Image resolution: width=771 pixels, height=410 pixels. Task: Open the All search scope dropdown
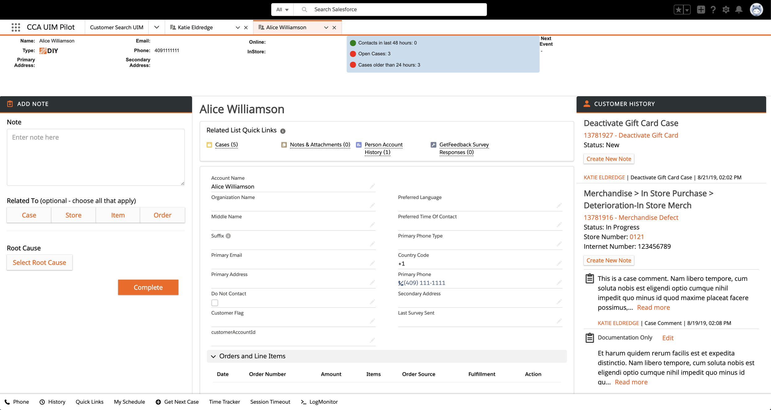pyautogui.click(x=282, y=10)
